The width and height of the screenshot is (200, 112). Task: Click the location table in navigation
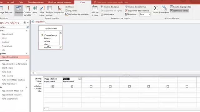pos(5,42)
